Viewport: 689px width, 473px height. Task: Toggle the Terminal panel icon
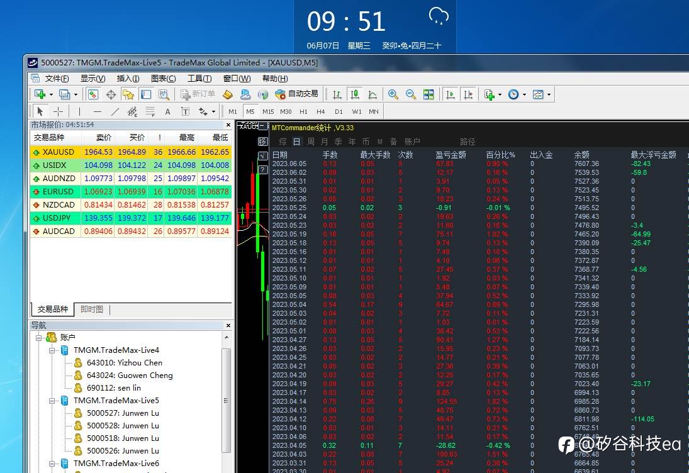click(x=146, y=94)
